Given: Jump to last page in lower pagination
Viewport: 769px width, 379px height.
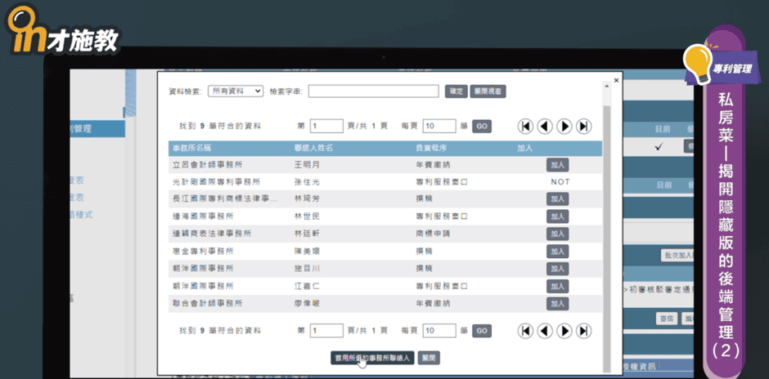Looking at the screenshot, I should (x=583, y=331).
